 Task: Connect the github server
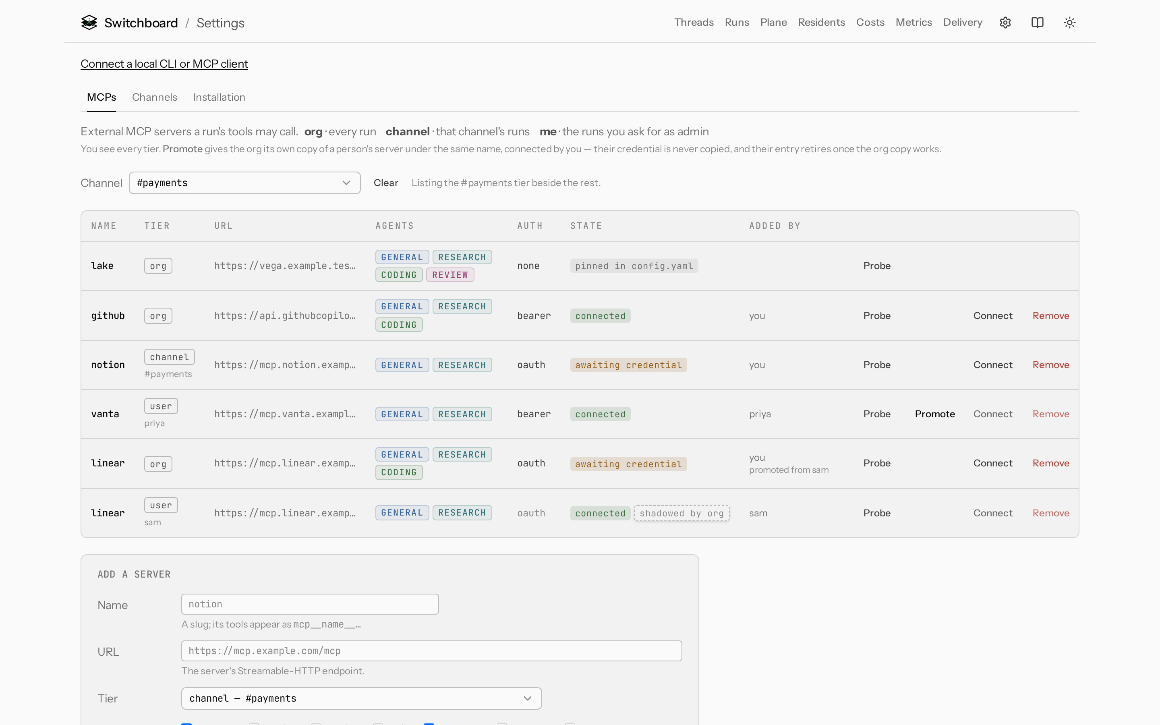[993, 315]
